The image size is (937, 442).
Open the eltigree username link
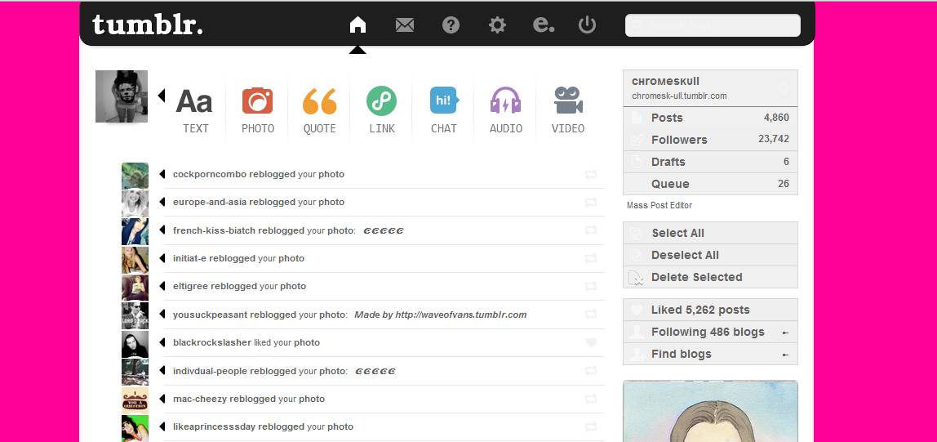coord(191,287)
